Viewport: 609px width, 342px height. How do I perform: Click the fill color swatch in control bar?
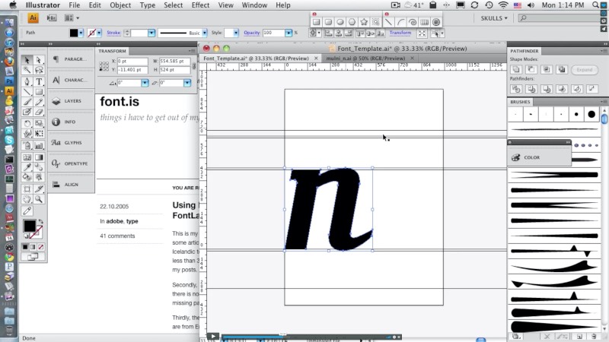pyautogui.click(x=73, y=33)
